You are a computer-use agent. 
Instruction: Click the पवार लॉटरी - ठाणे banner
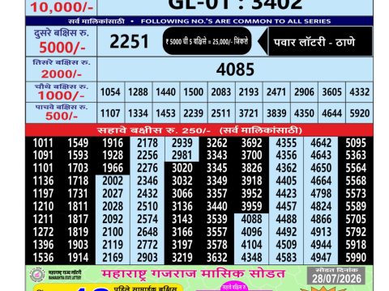click(315, 41)
